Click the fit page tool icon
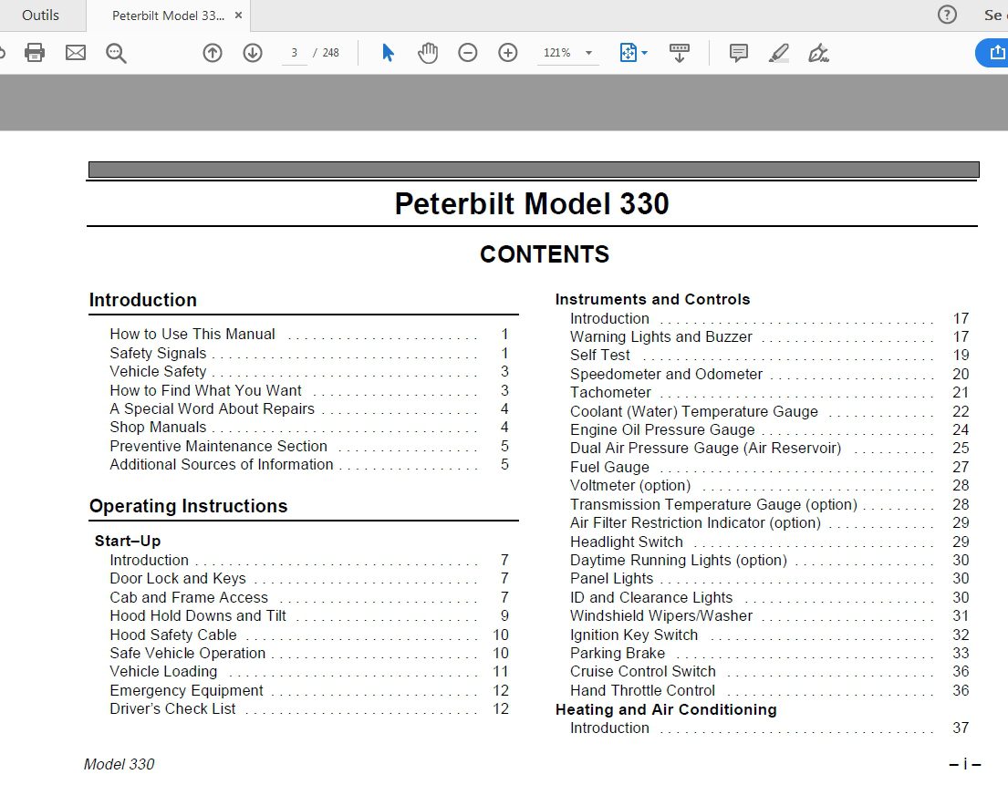The width and height of the screenshot is (1008, 795). 629,53
